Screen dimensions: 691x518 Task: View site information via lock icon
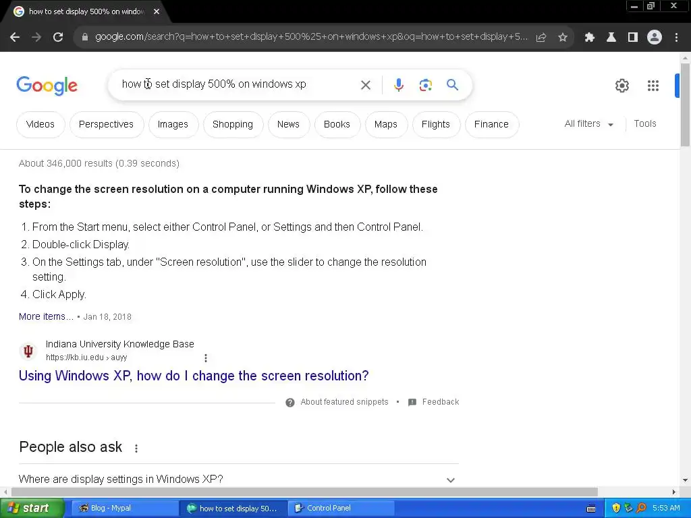[x=85, y=37]
